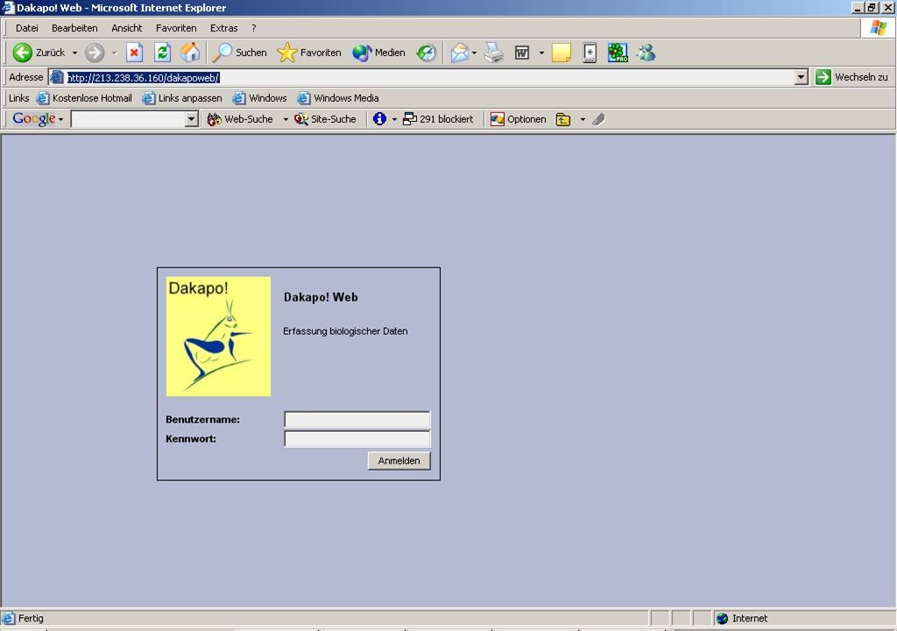Click the Google toolbar search field

pos(129,119)
